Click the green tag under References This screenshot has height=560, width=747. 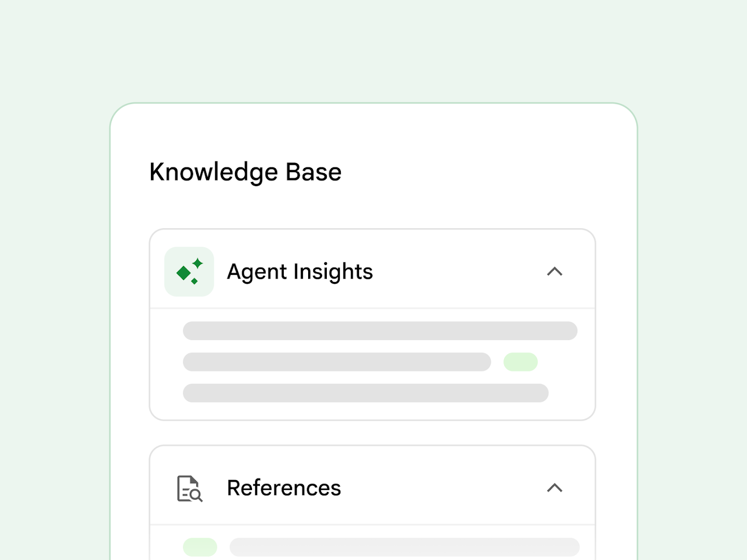[x=200, y=547]
